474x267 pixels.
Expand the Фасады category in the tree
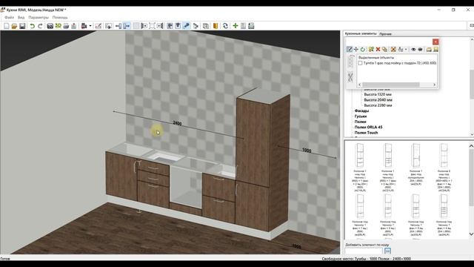[x=361, y=111]
